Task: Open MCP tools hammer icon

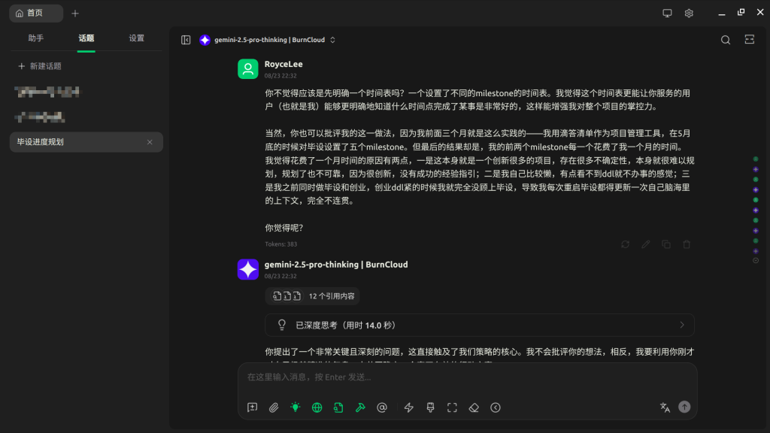Action: (360, 407)
